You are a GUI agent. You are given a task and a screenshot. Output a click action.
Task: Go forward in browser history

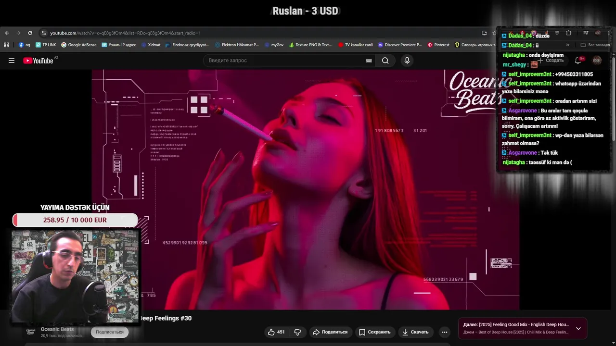(18, 33)
